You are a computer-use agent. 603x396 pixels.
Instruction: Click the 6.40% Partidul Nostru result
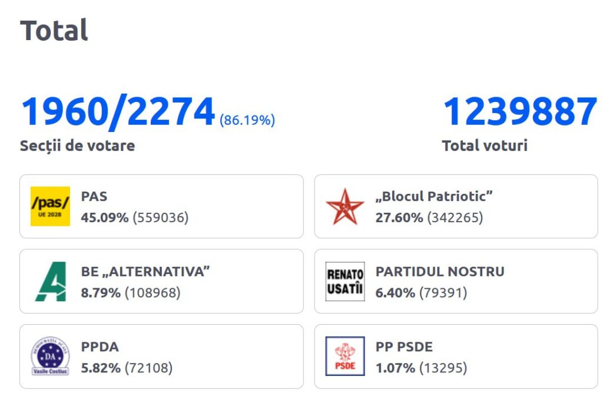coord(421,293)
